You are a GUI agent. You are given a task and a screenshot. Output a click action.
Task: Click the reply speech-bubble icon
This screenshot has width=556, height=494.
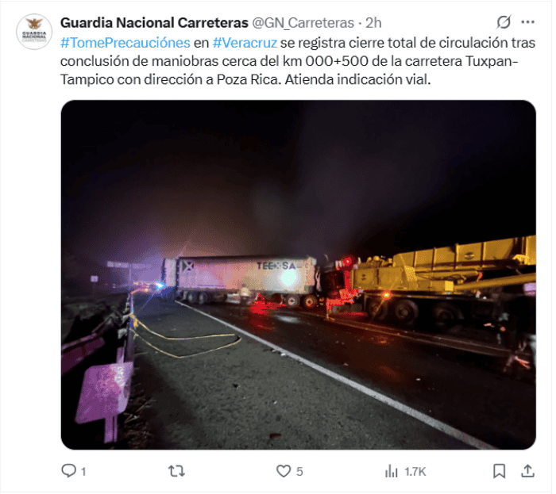tap(68, 471)
